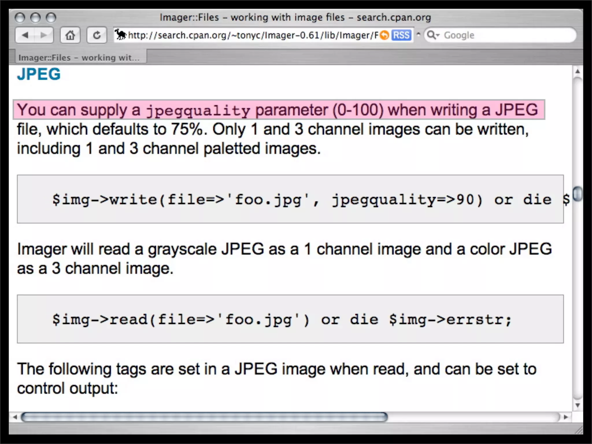Click 'The following tags are set' paragraph
The height and width of the screenshot is (444, 592).
click(277, 379)
